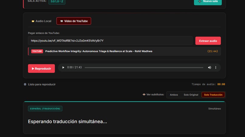The image size is (245, 137).
Task: Create a room with Nueva sala button
Action: [208, 2]
